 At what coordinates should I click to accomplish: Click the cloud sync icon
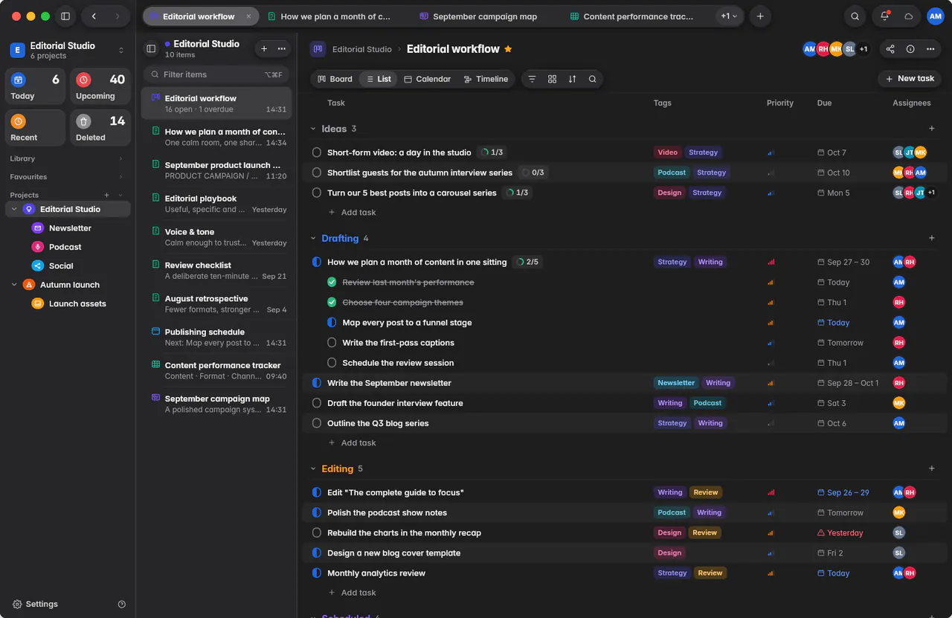[x=908, y=16]
